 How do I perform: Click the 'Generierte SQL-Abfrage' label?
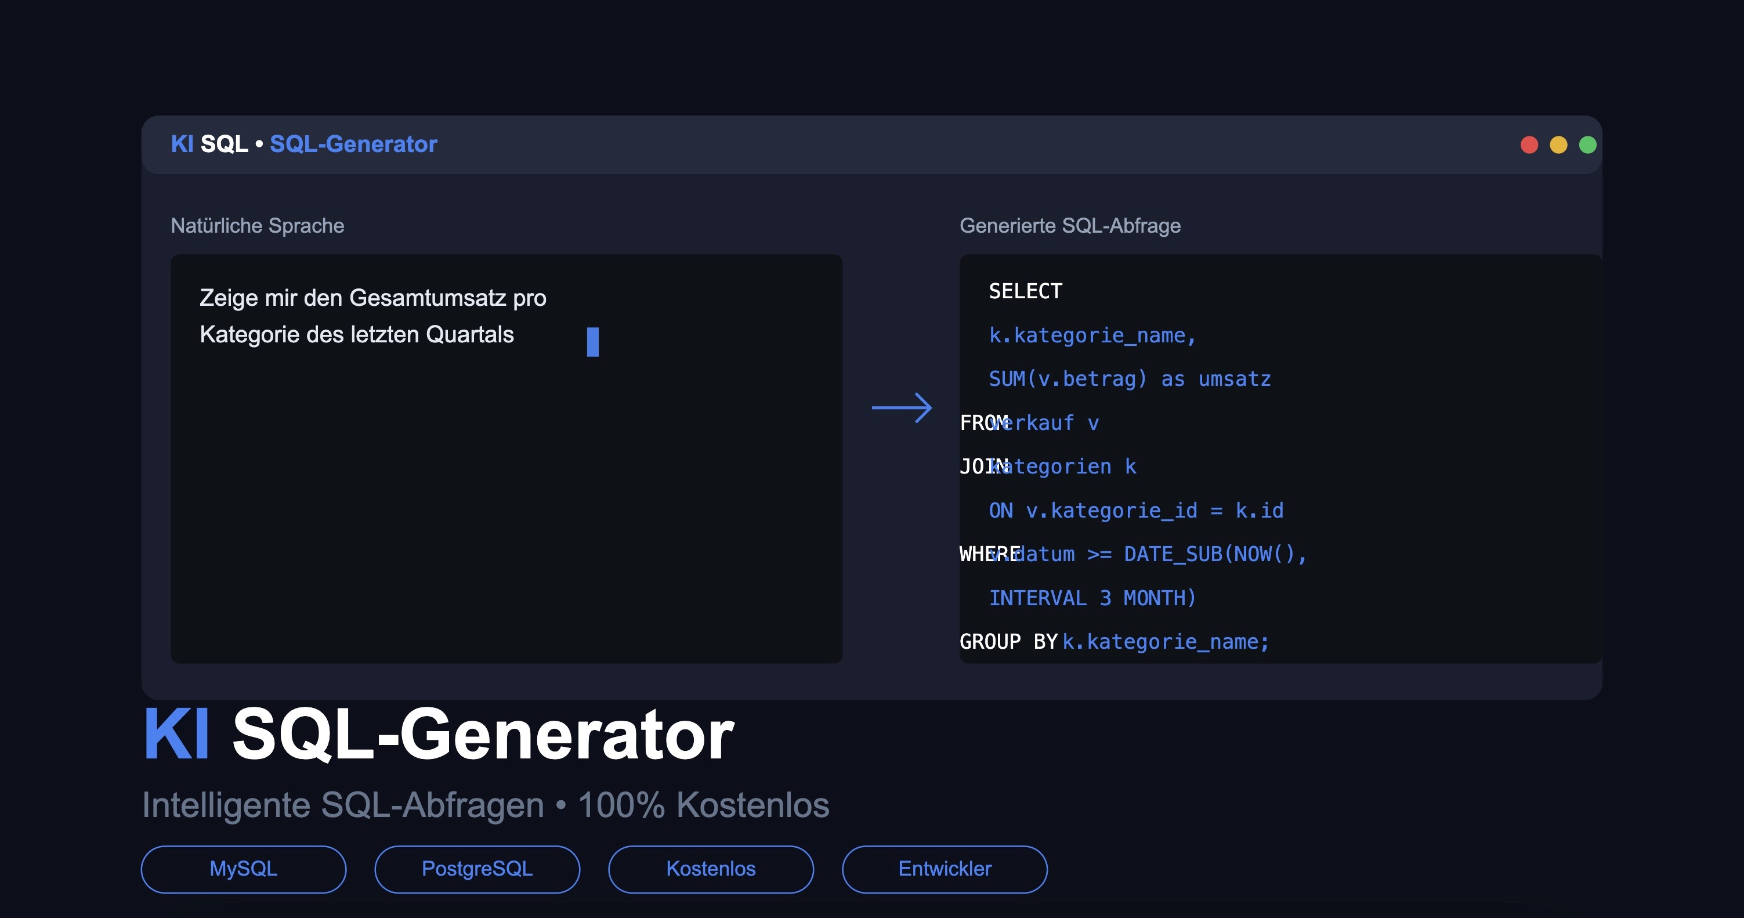coord(1070,225)
